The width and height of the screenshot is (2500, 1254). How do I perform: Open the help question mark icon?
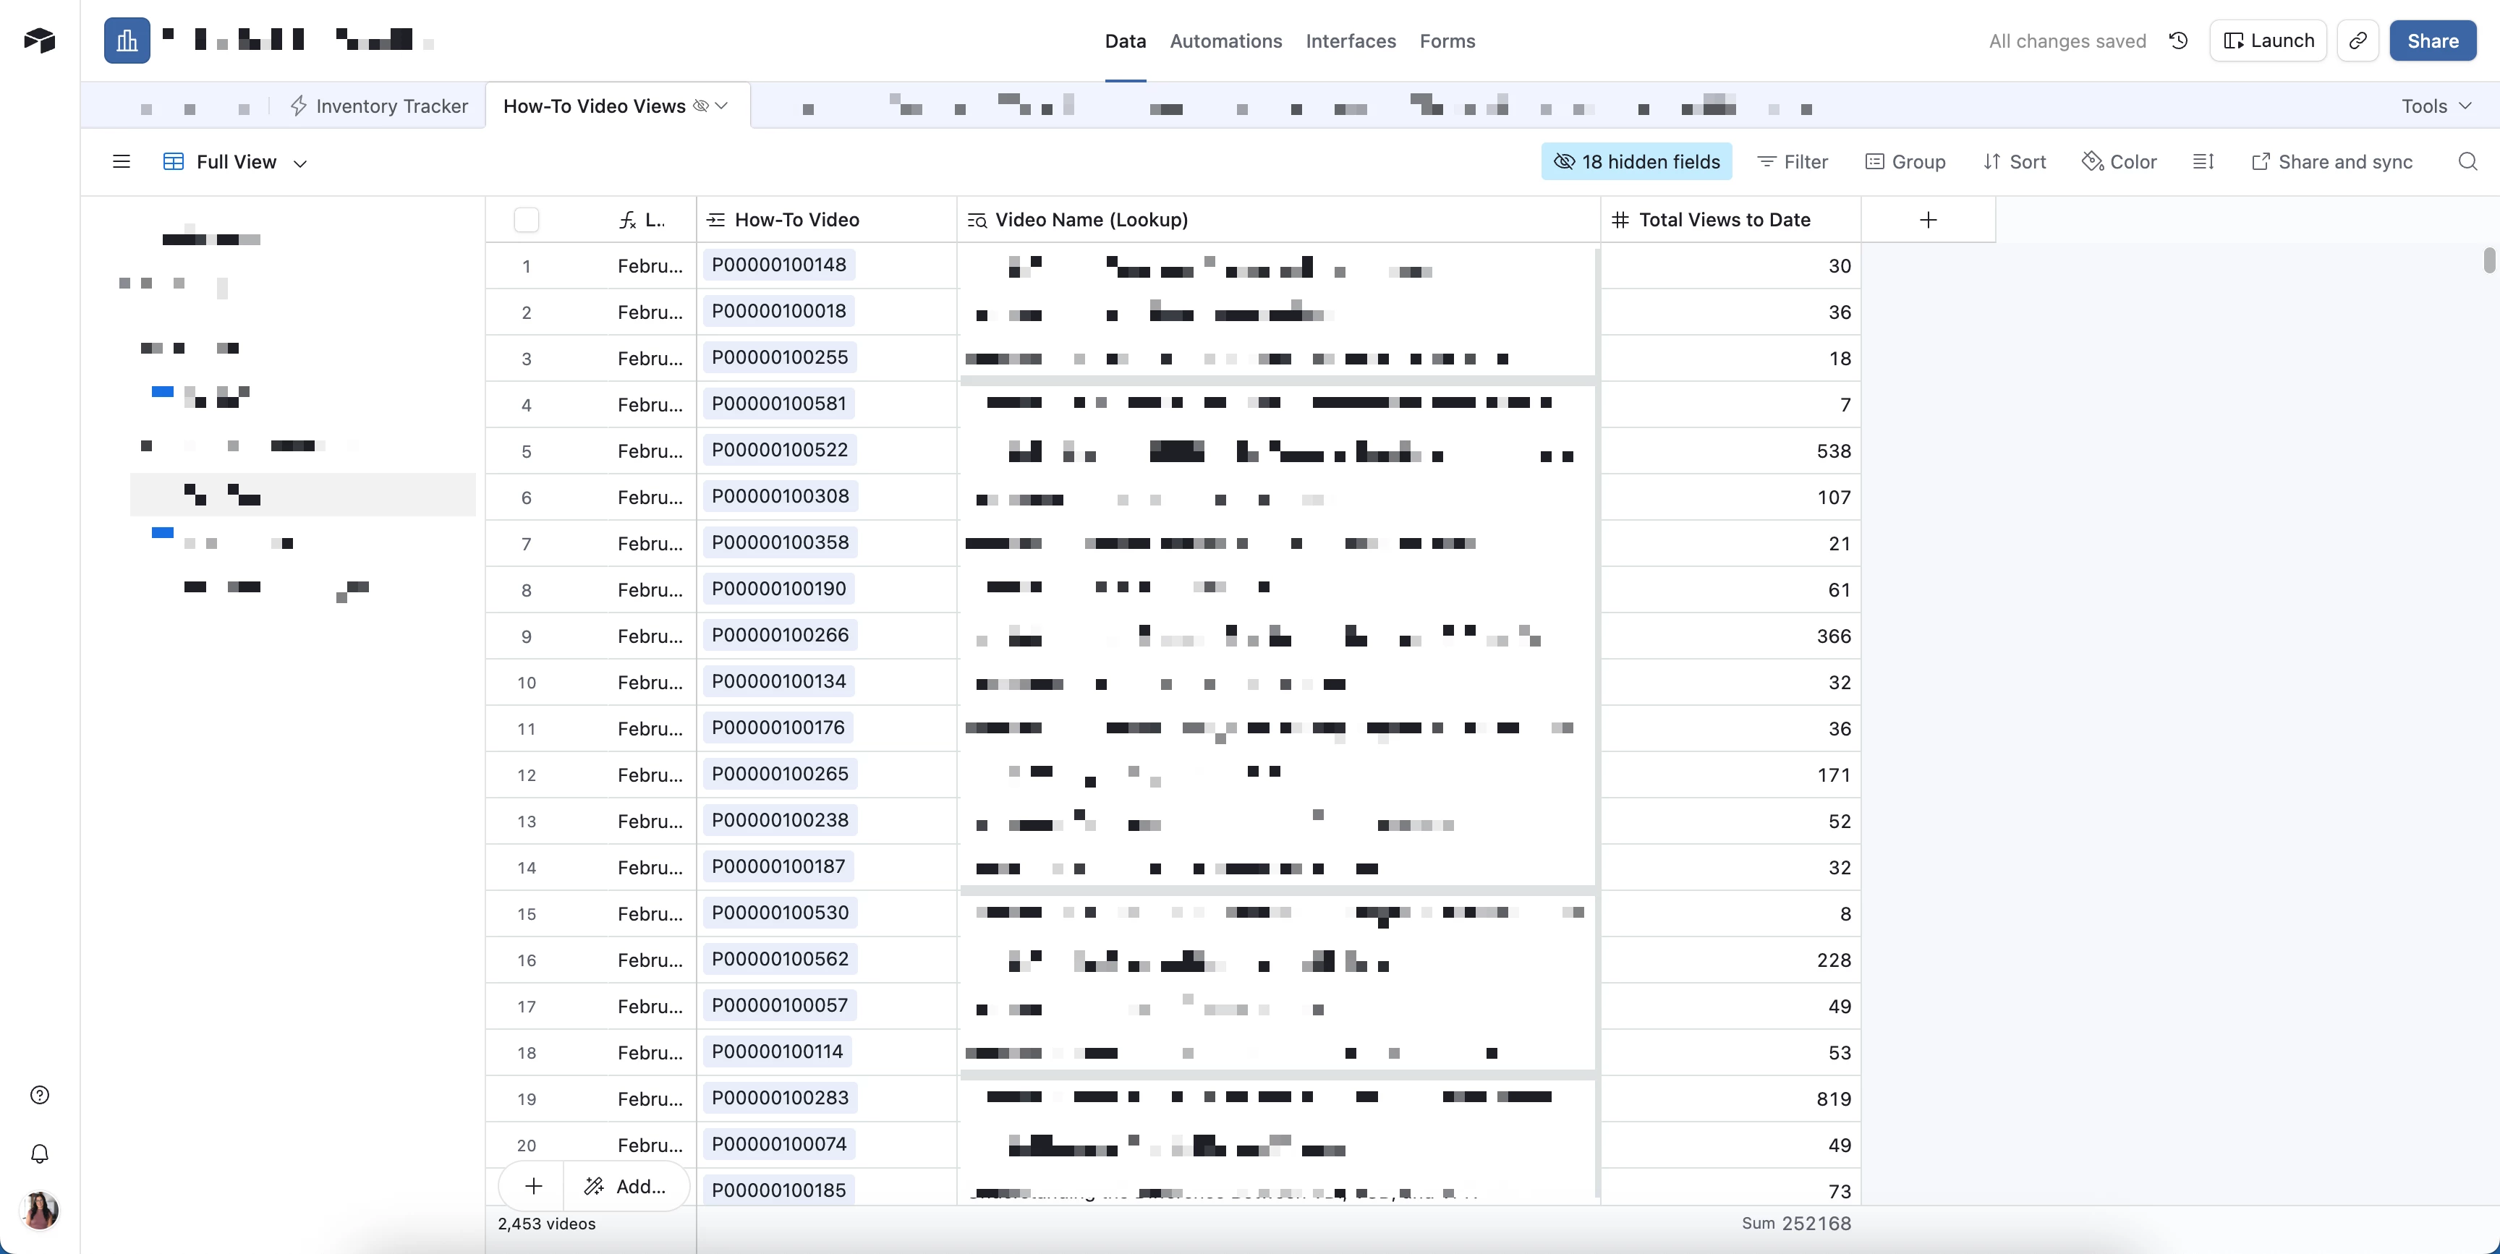pos(40,1095)
